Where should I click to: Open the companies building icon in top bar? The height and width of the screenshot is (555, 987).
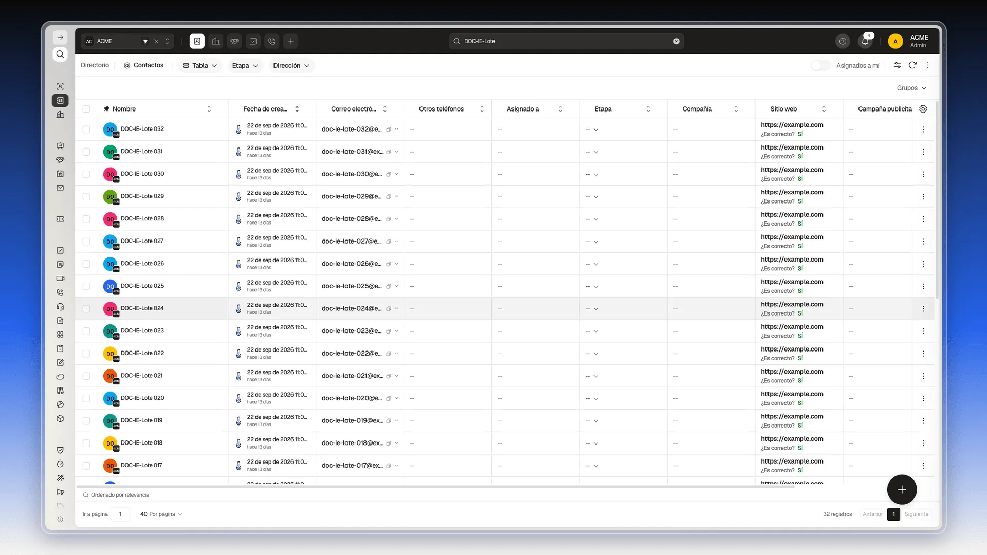click(216, 41)
